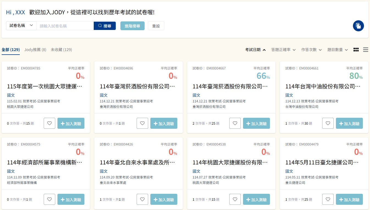
Task: Open the 試卷名稱 search type dropdown
Action: [x=21, y=26]
